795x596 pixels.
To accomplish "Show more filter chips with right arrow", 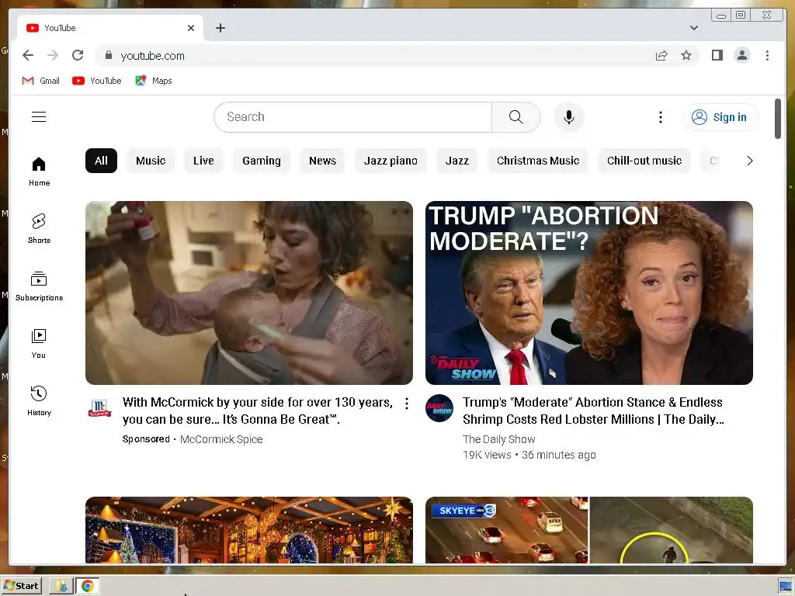I will coord(749,161).
